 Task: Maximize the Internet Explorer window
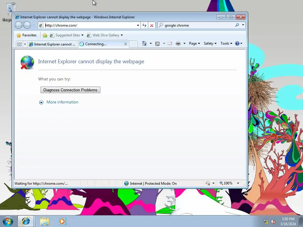point(231,17)
